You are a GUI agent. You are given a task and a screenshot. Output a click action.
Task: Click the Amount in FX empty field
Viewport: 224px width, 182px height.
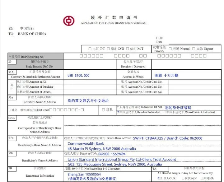point(90,82)
